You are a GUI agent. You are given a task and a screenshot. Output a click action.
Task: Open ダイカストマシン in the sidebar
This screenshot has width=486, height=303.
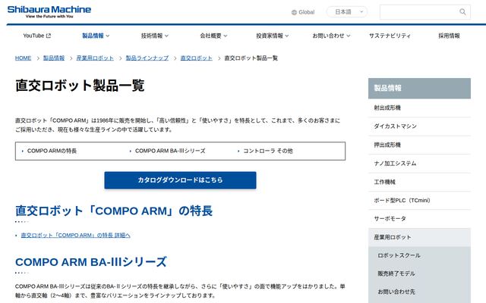pos(419,127)
